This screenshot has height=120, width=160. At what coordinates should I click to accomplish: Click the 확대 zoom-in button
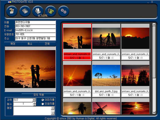point(13,44)
